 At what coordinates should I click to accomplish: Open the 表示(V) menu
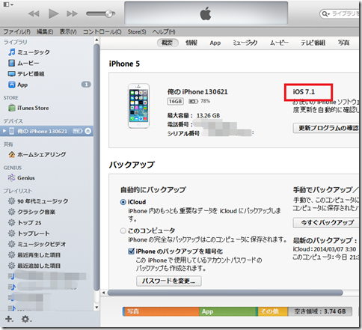tap(68, 32)
